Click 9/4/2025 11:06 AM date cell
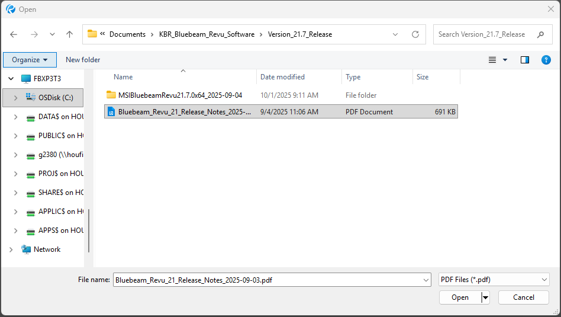This screenshot has height=317, width=561. click(x=289, y=112)
